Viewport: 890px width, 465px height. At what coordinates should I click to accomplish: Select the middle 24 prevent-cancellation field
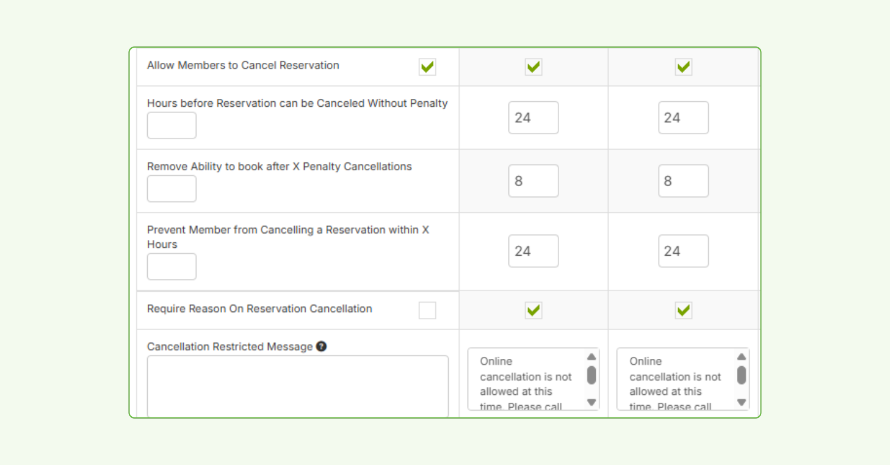coord(533,251)
